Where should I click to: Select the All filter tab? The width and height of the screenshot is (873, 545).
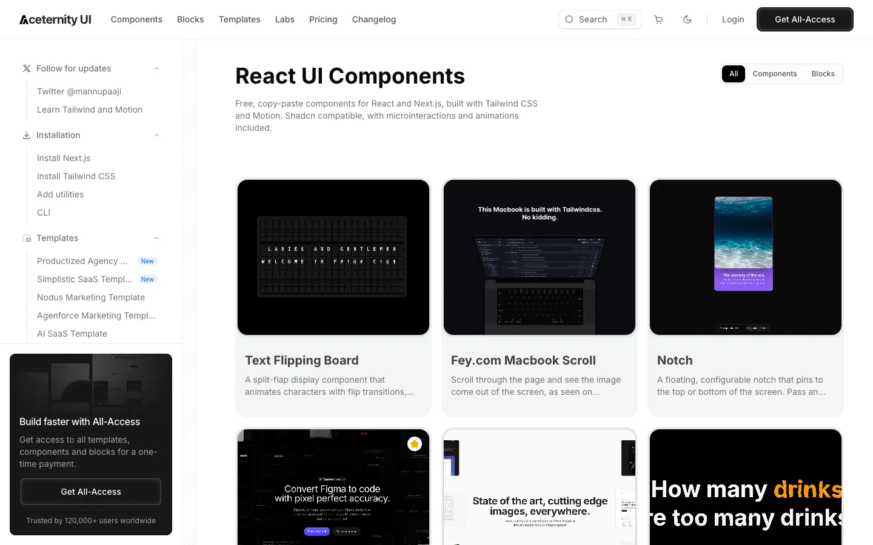(734, 74)
